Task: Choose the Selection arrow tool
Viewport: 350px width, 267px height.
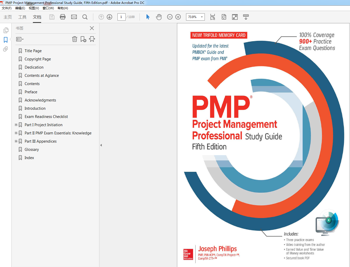Action: pos(148,17)
